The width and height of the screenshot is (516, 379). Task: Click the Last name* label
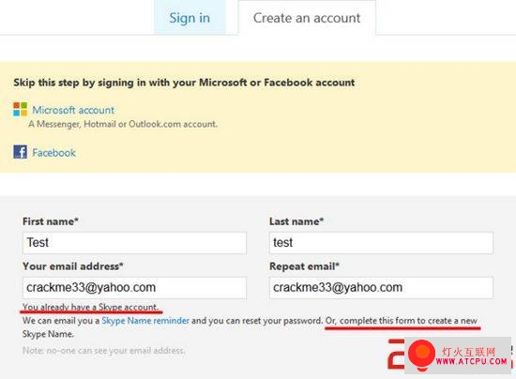click(x=296, y=221)
